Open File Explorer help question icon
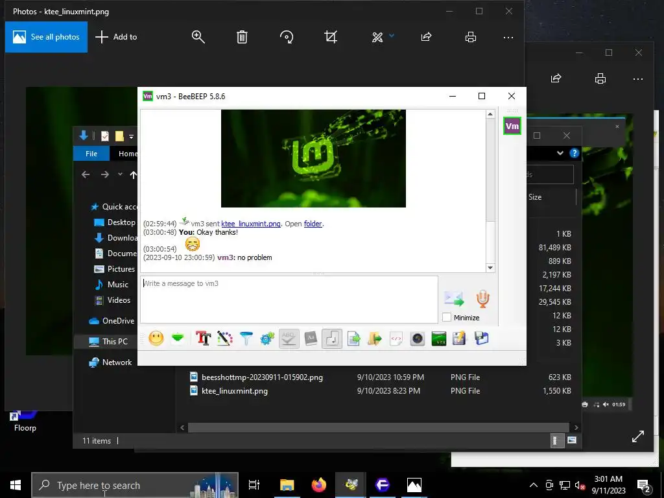 coord(575,153)
